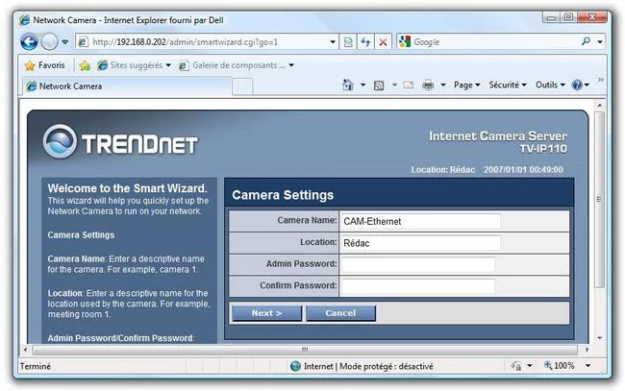Click the vertical scrollbar up arrow
The width and height of the screenshot is (625, 391).
click(599, 106)
